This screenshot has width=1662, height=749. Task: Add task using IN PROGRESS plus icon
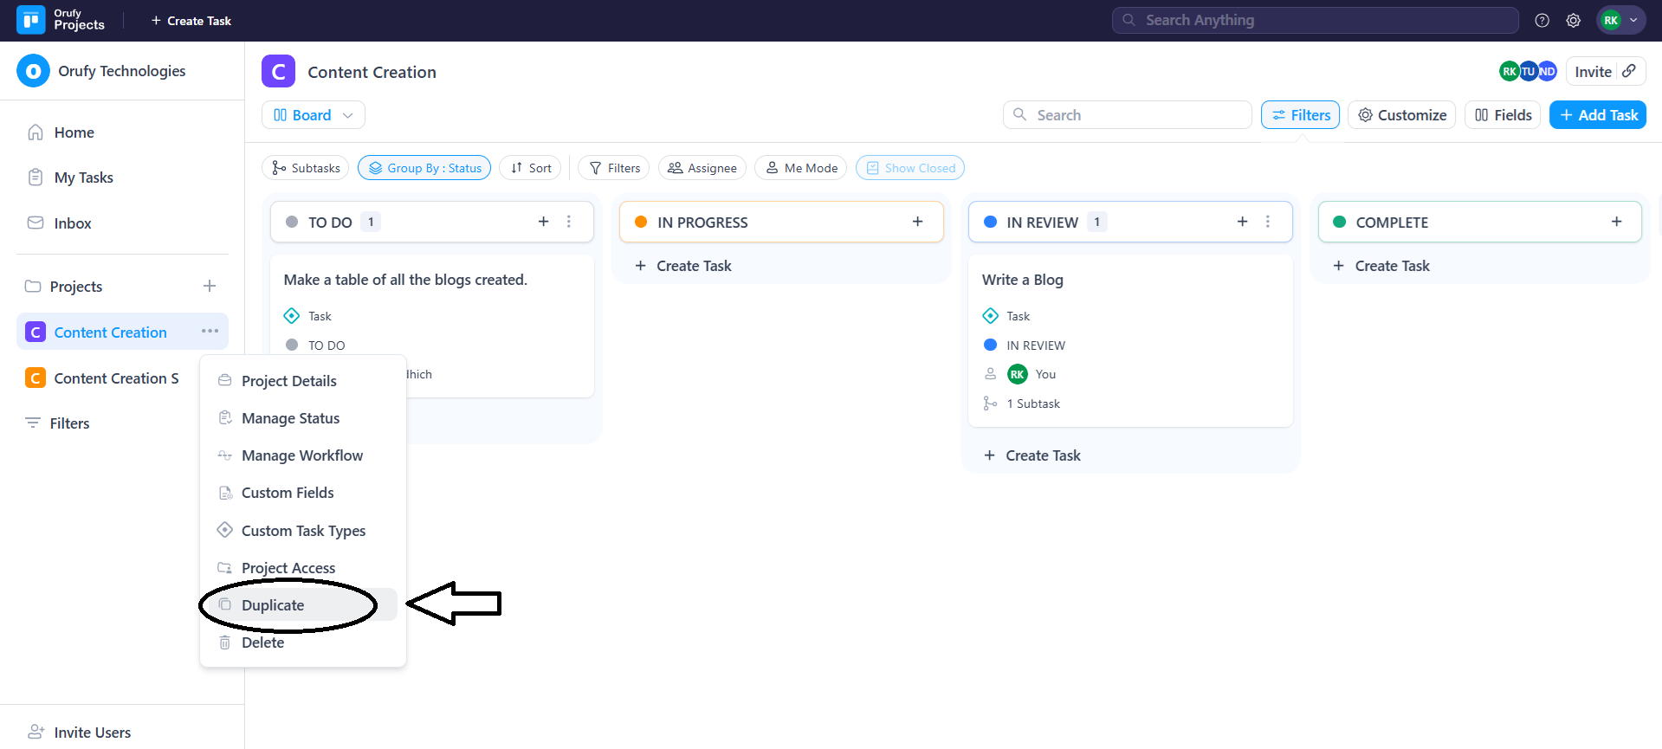point(917,222)
